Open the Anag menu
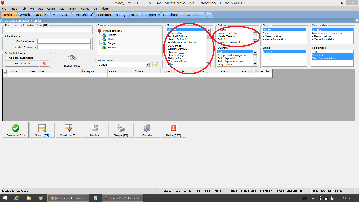The height and width of the screenshot is (202, 359). [14, 9]
